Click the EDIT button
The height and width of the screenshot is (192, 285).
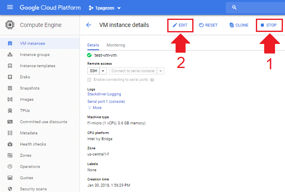click(180, 25)
